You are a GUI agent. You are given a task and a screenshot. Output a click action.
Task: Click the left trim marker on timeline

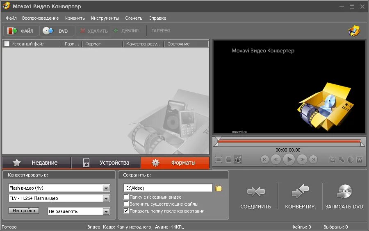[x=216, y=145]
